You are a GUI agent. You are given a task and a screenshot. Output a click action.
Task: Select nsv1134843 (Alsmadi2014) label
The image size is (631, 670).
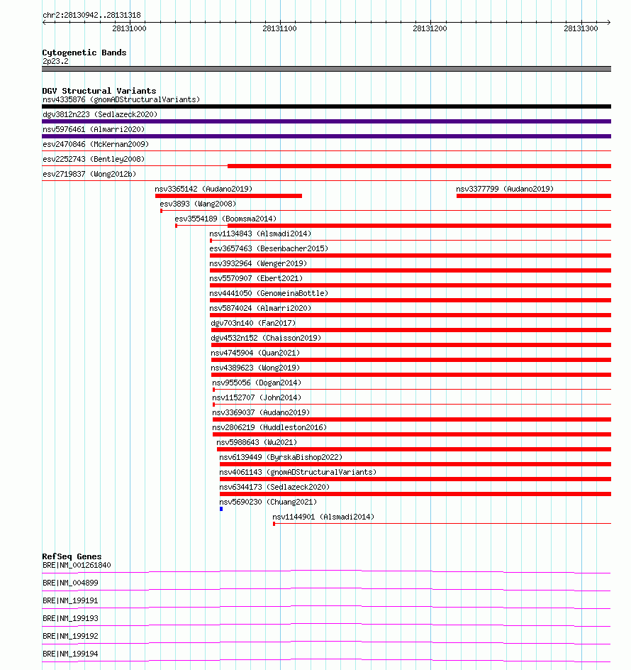click(260, 234)
